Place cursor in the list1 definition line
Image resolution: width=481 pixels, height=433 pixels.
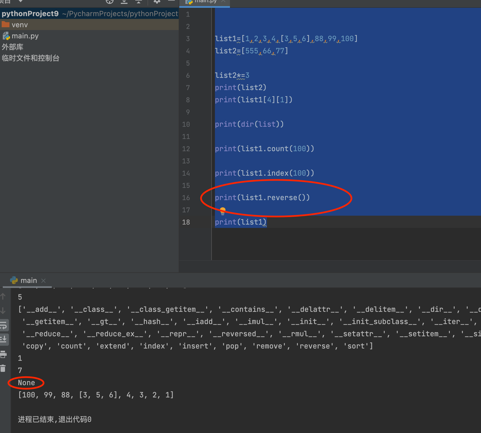coord(286,39)
